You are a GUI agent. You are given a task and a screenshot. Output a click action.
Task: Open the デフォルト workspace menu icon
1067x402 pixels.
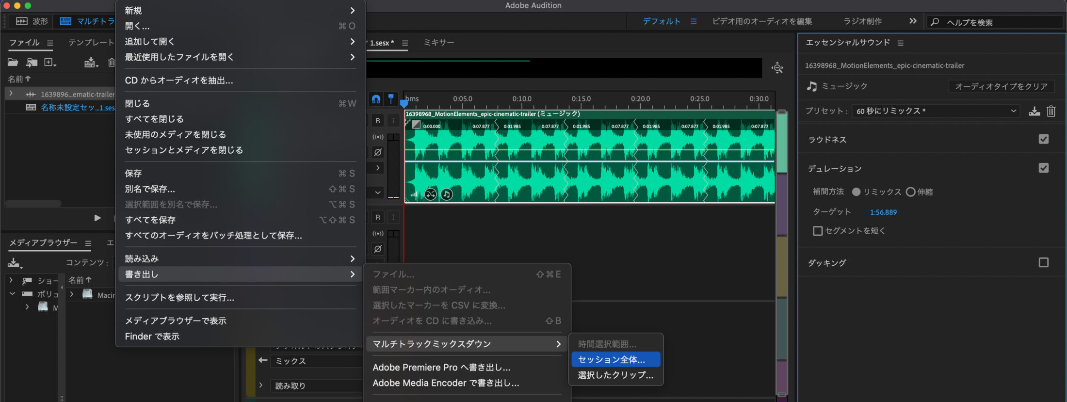[x=694, y=21]
